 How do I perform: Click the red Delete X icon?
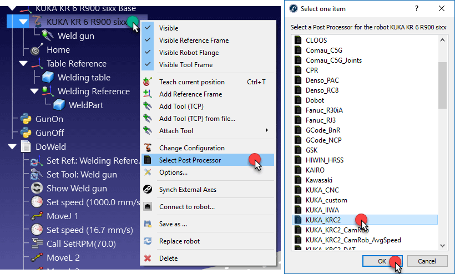[148, 258]
